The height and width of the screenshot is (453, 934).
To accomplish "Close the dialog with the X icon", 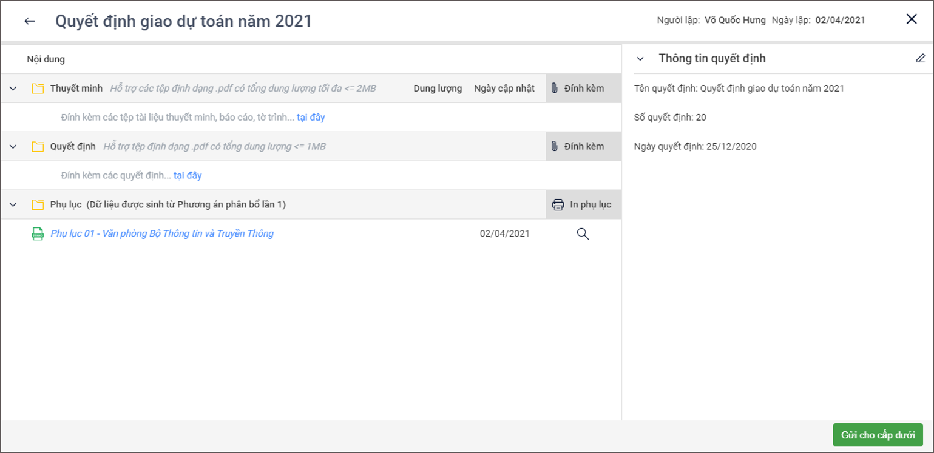I will click(x=911, y=19).
